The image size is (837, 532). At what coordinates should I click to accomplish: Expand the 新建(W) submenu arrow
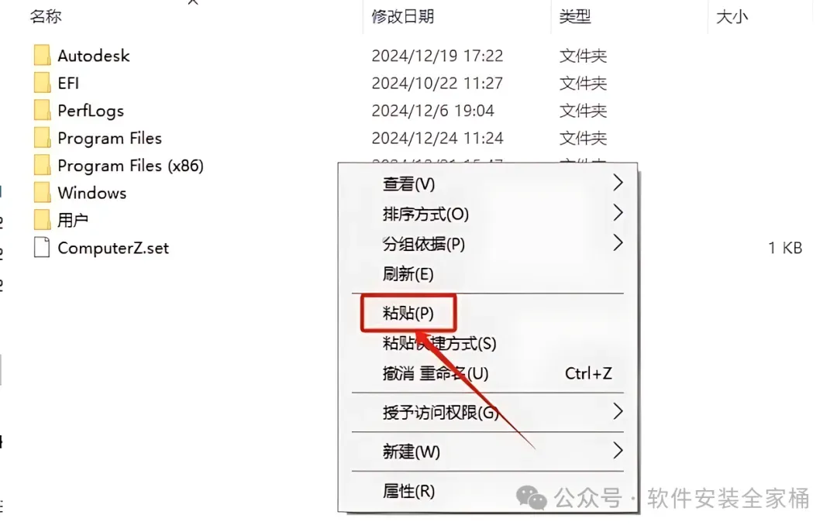pos(618,451)
